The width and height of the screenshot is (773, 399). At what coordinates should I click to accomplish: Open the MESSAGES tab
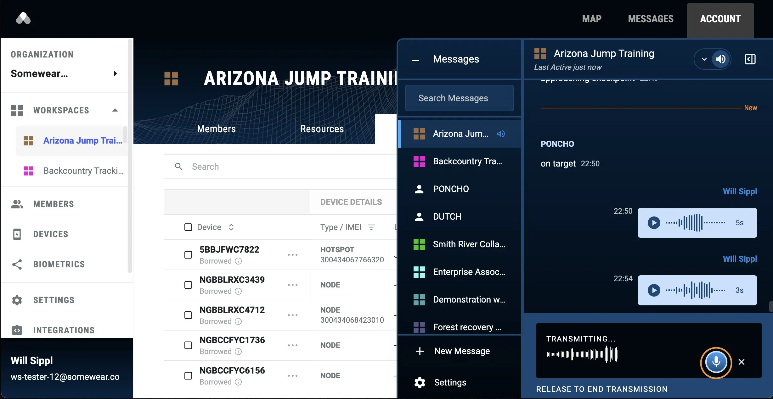pyautogui.click(x=651, y=19)
